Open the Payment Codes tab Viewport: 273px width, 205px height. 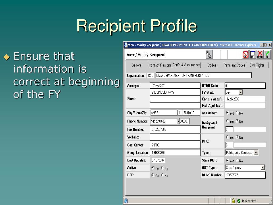coord(235,65)
